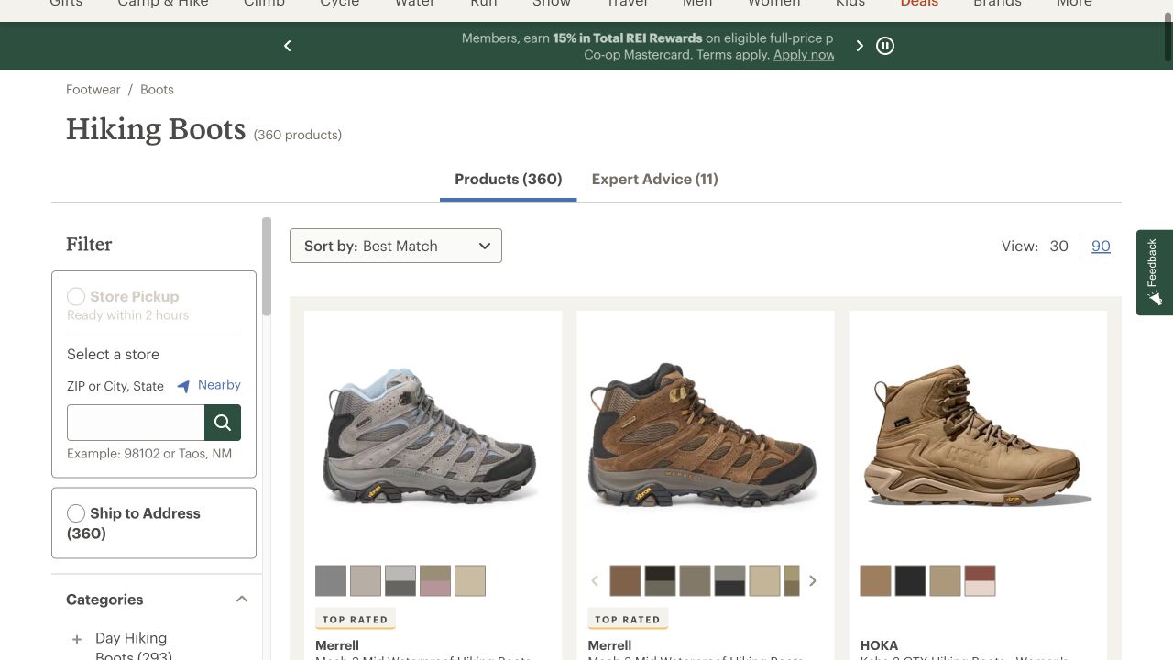The width and height of the screenshot is (1173, 660).
Task: Follow the Apply now link in banner
Action: [804, 55]
